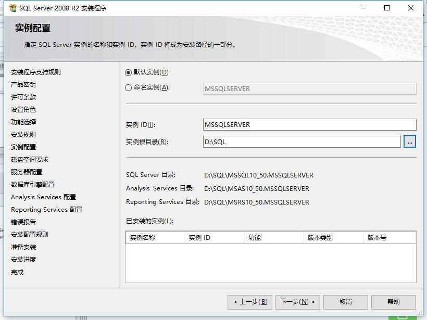Click the 版本号 column header
Screen dimensions: 427x320
pos(390,238)
